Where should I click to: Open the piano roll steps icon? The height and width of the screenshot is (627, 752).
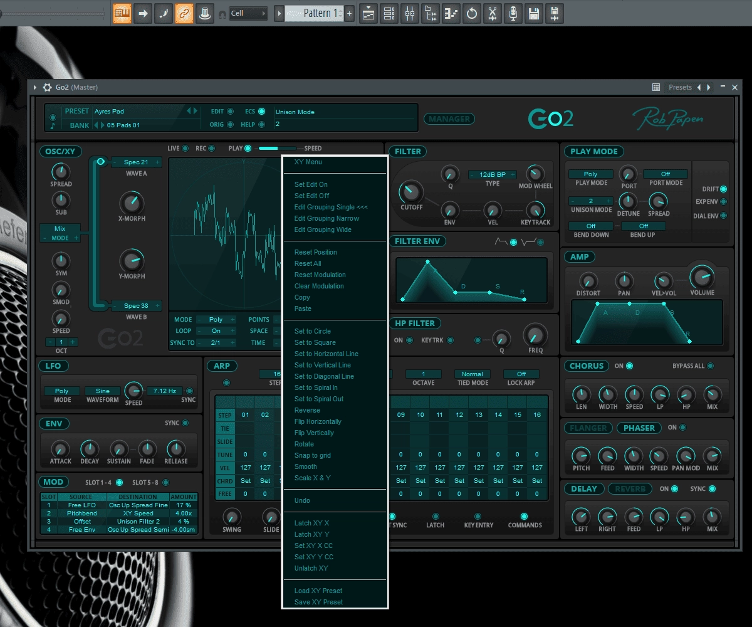[x=451, y=13]
